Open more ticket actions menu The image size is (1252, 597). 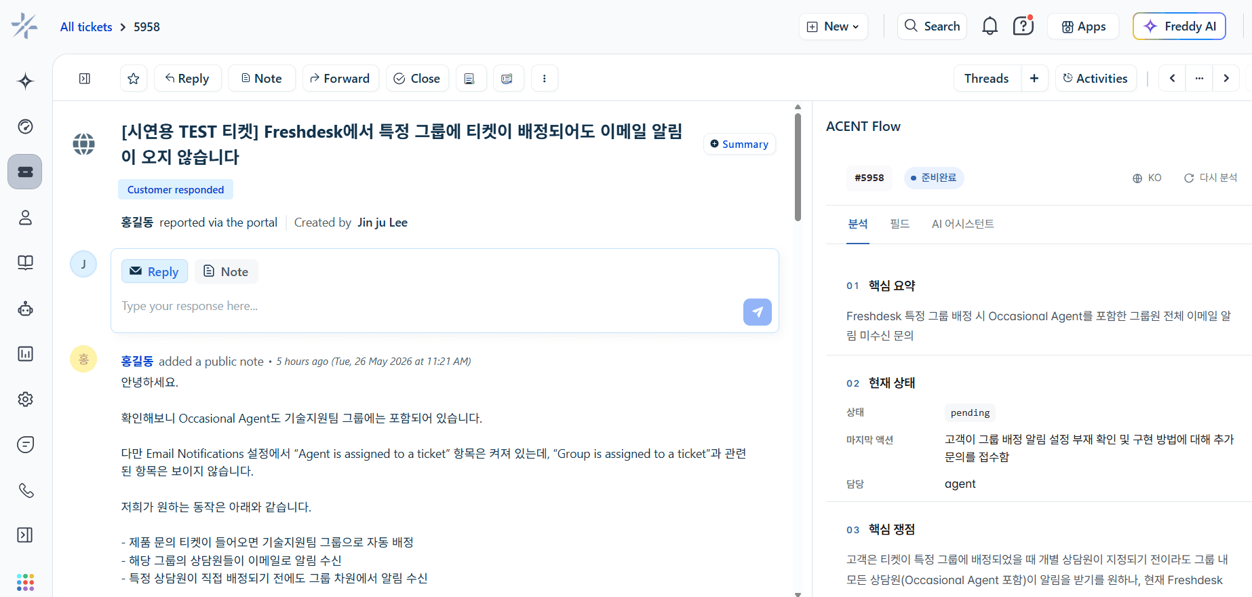pyautogui.click(x=544, y=79)
